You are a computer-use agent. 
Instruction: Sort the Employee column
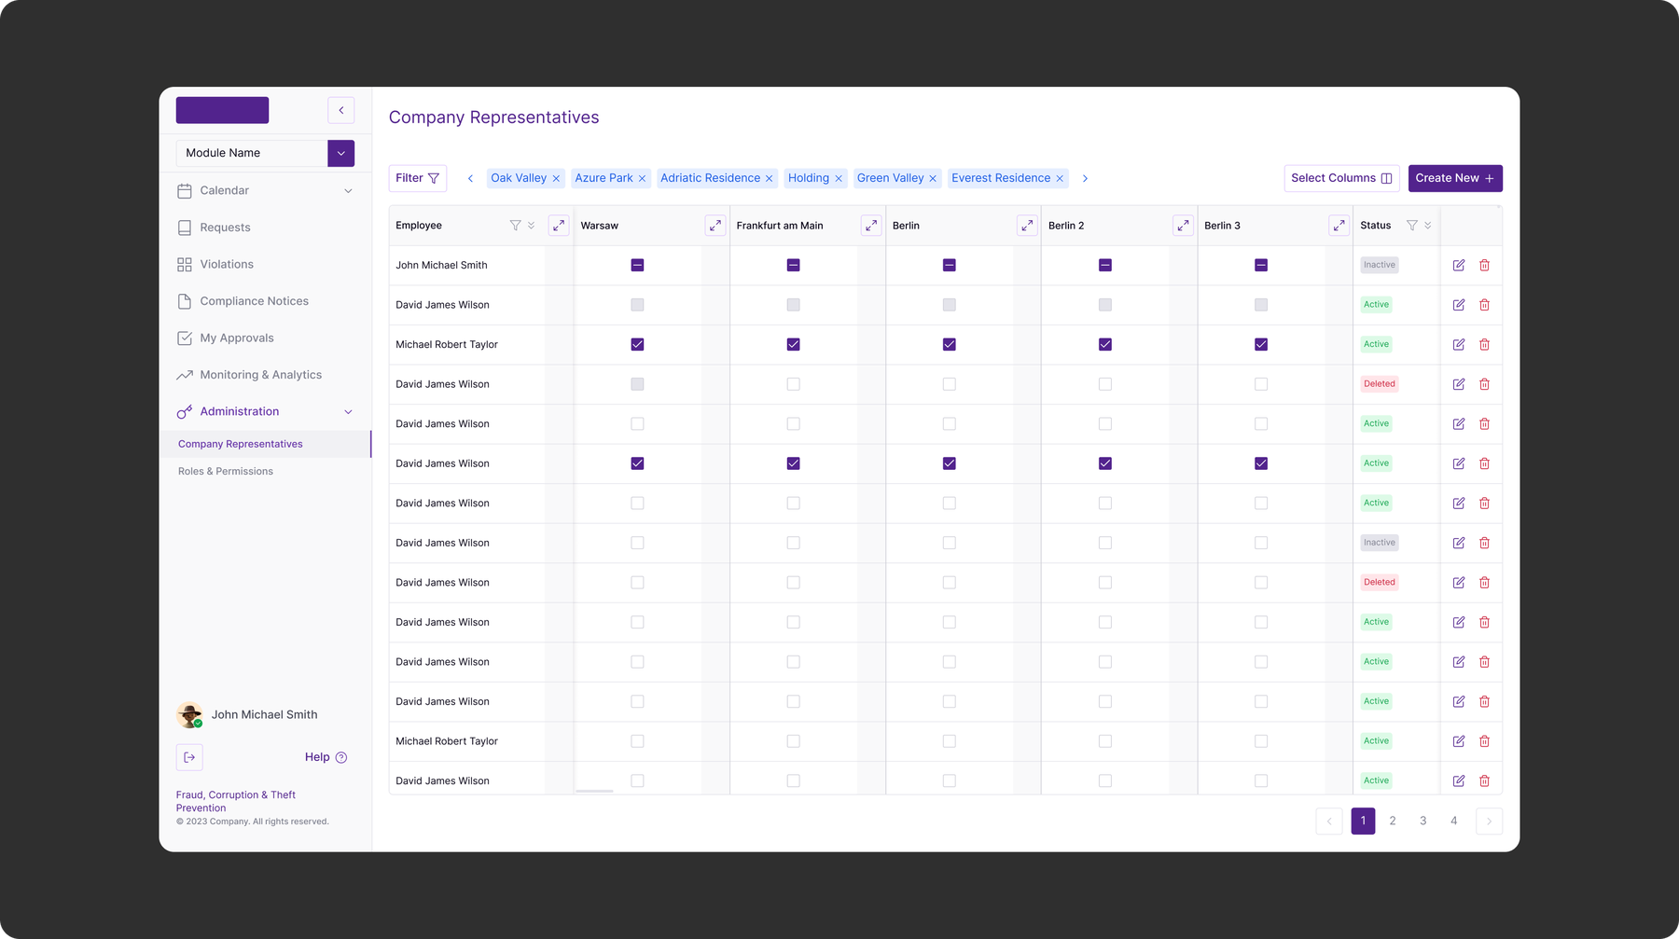[x=531, y=226]
